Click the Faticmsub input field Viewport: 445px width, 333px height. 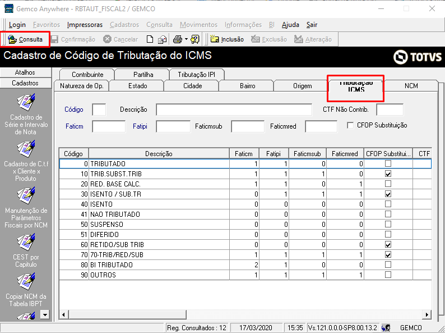pyautogui.click(x=248, y=126)
